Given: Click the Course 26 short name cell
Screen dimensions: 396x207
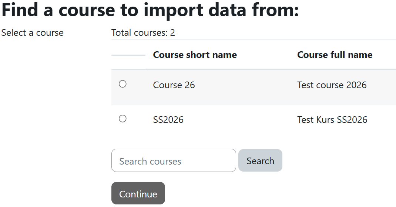Looking at the screenshot, I should pos(174,85).
